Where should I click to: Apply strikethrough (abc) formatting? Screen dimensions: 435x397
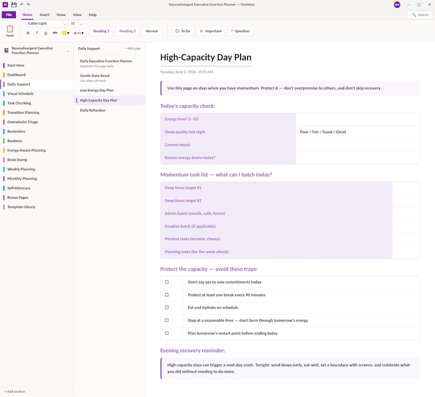coord(55,33)
